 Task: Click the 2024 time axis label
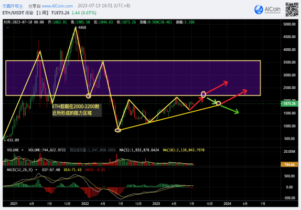point(227,204)
